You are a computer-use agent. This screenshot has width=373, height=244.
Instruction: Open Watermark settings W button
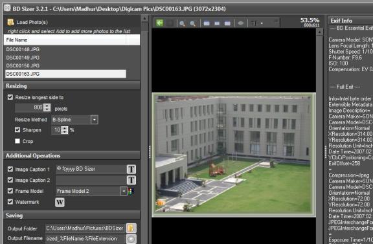tap(60, 203)
